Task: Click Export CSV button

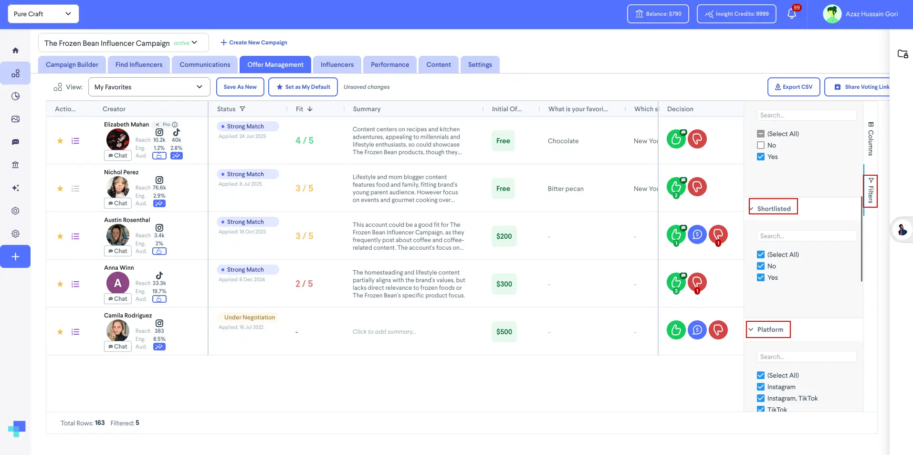Action: pyautogui.click(x=794, y=87)
